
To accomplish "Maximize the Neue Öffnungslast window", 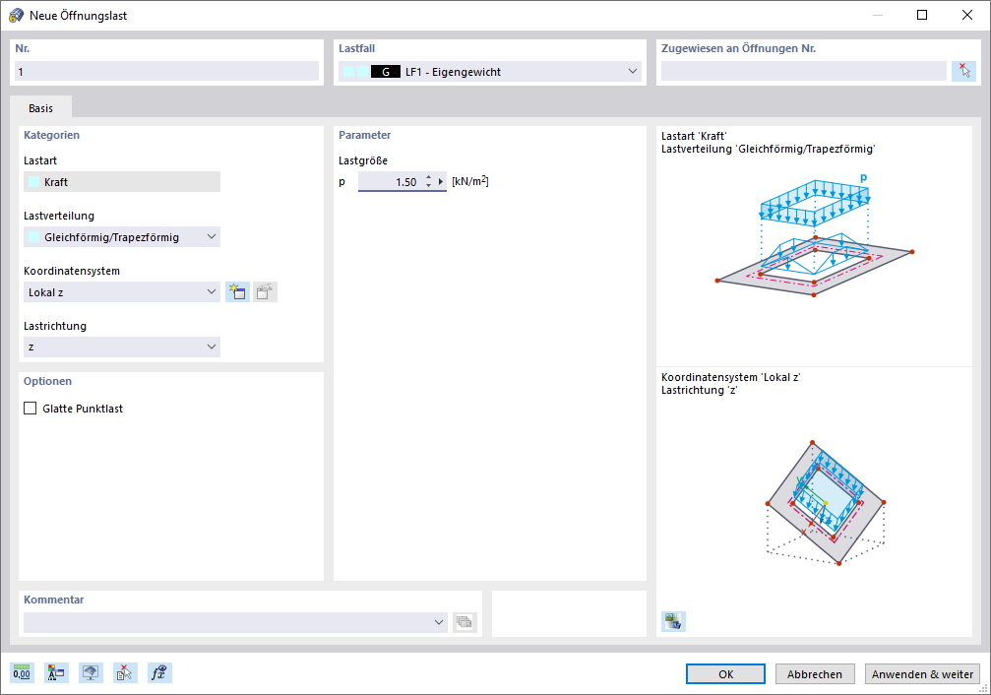I will [x=922, y=15].
